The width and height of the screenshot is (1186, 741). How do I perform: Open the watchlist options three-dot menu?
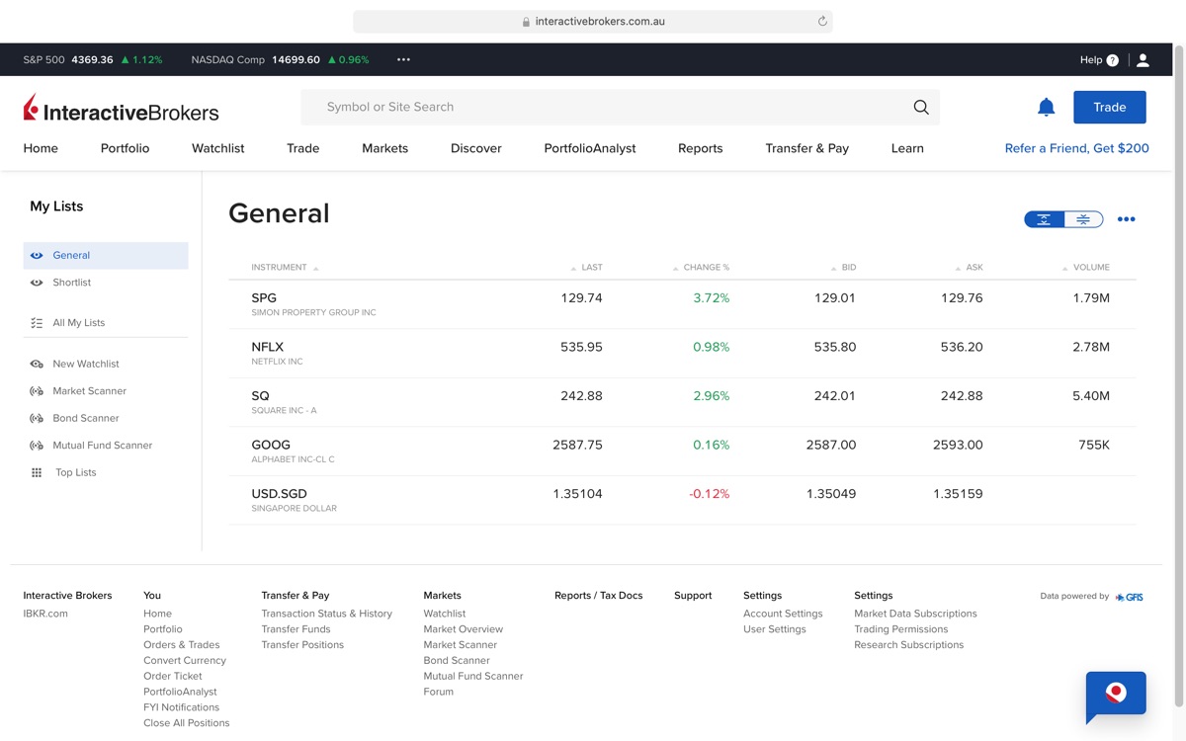(1126, 219)
